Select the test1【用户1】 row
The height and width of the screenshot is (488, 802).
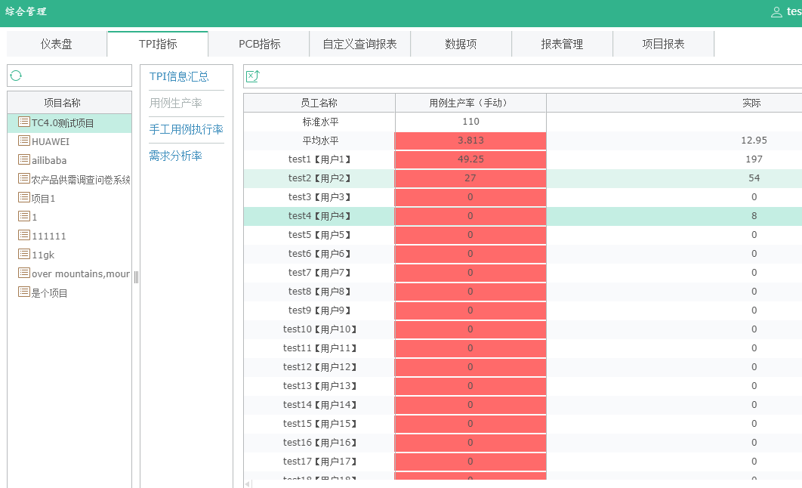(x=523, y=159)
